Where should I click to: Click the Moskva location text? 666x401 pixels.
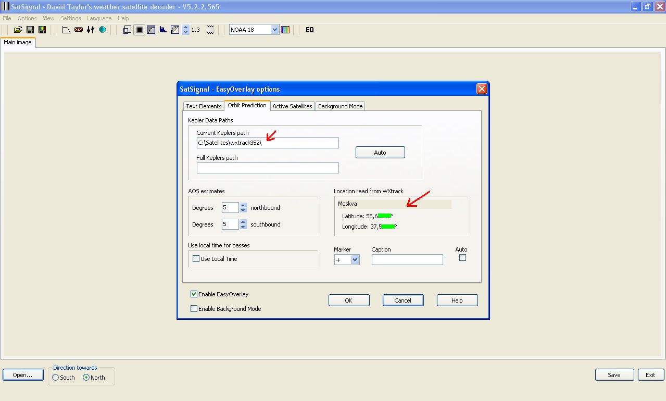coord(347,204)
